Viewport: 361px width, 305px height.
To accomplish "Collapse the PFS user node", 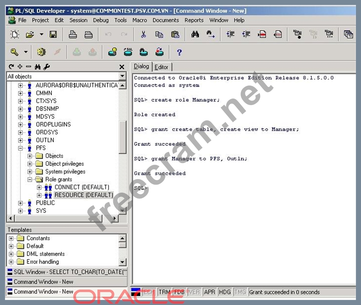I will click(x=20, y=148).
